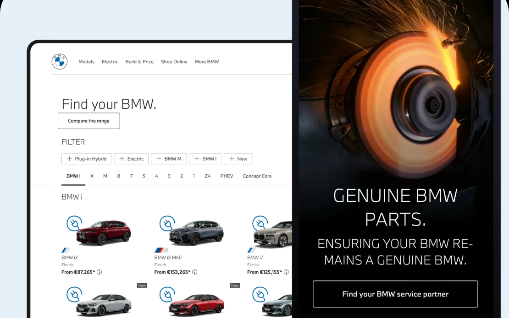
Task: Open the More BMW menu
Action: point(207,61)
